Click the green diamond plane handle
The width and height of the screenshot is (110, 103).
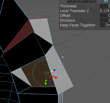point(55,74)
